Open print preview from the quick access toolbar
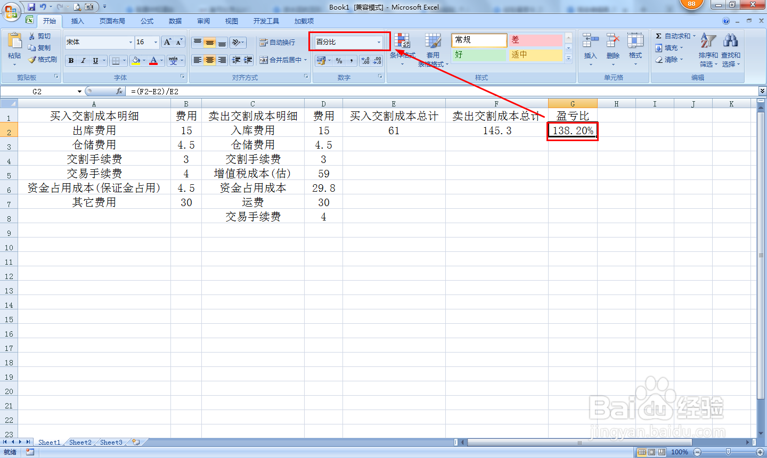767x458 pixels. [77, 7]
